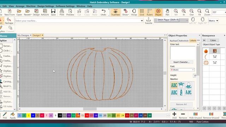
Task: Open a design file with Open icon
Action: [19, 12]
